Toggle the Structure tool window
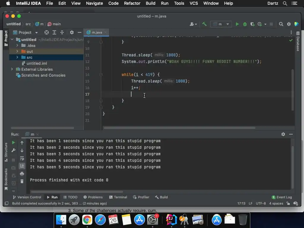Viewport: 304px width, 228px height. [x=6, y=152]
